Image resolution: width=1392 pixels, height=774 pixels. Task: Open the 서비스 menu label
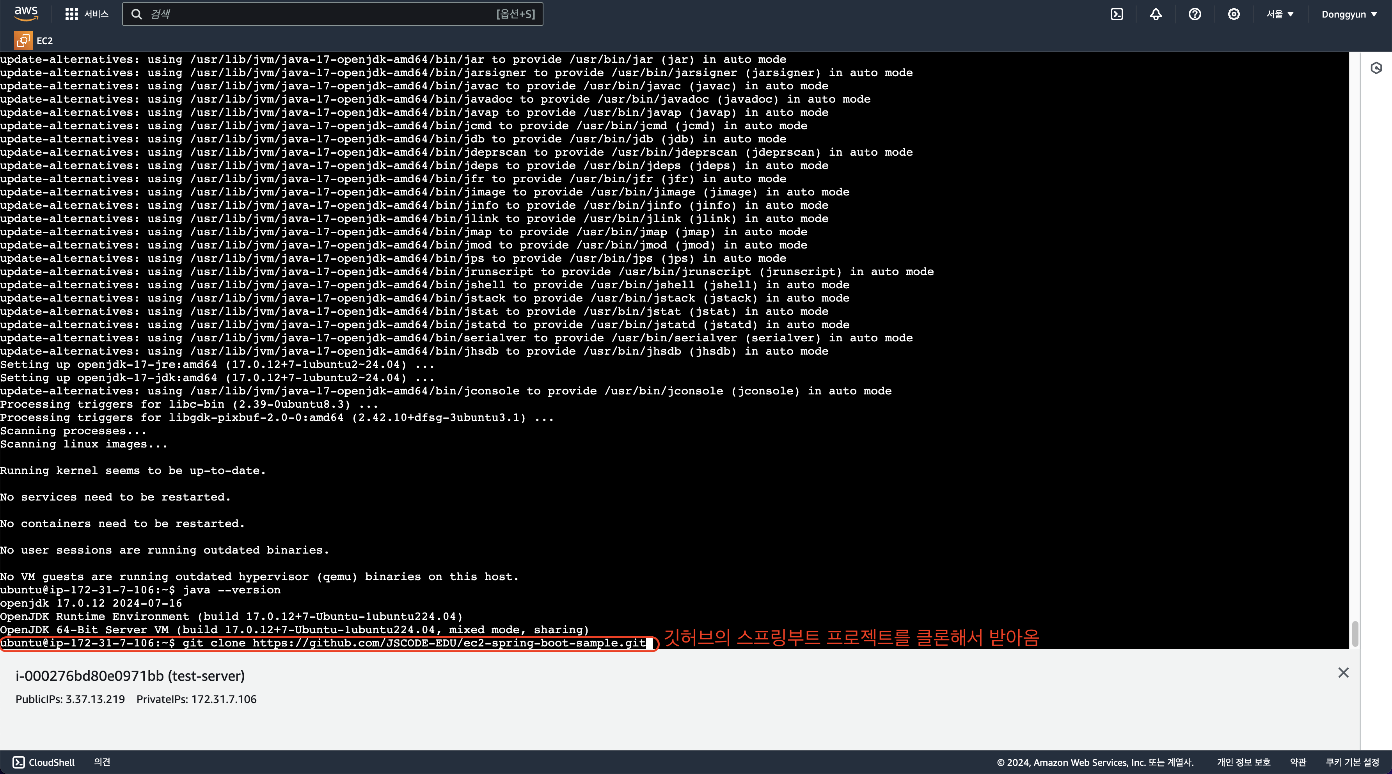point(96,14)
